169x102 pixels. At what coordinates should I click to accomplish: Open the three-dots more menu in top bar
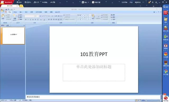(143, 2)
